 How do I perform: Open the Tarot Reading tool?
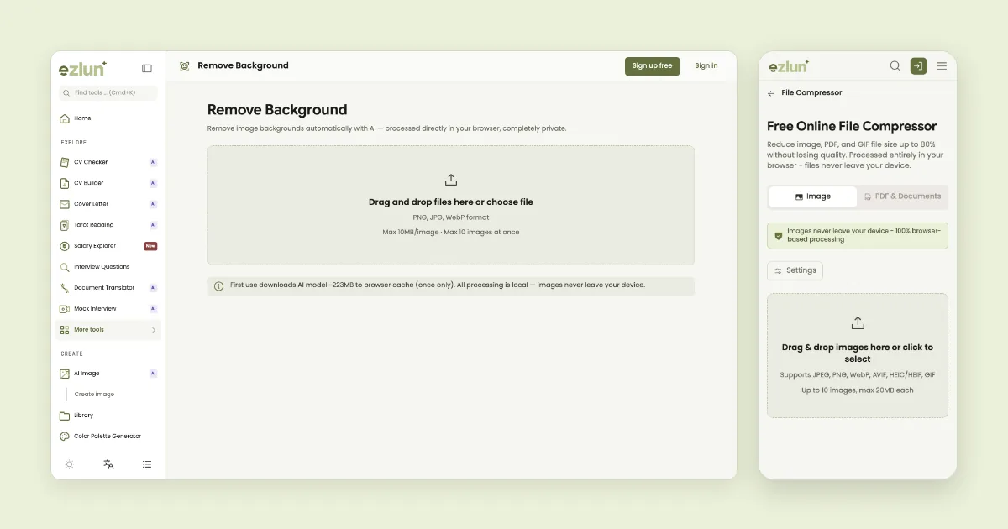[108, 225]
